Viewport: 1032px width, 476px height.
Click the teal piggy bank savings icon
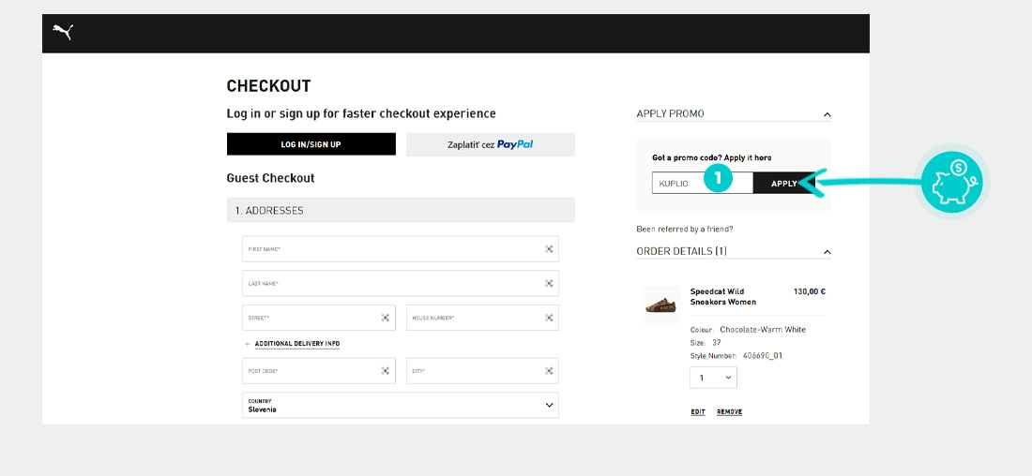pos(950,183)
